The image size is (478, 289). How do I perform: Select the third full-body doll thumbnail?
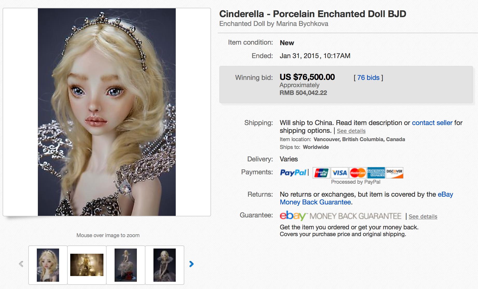(126, 265)
